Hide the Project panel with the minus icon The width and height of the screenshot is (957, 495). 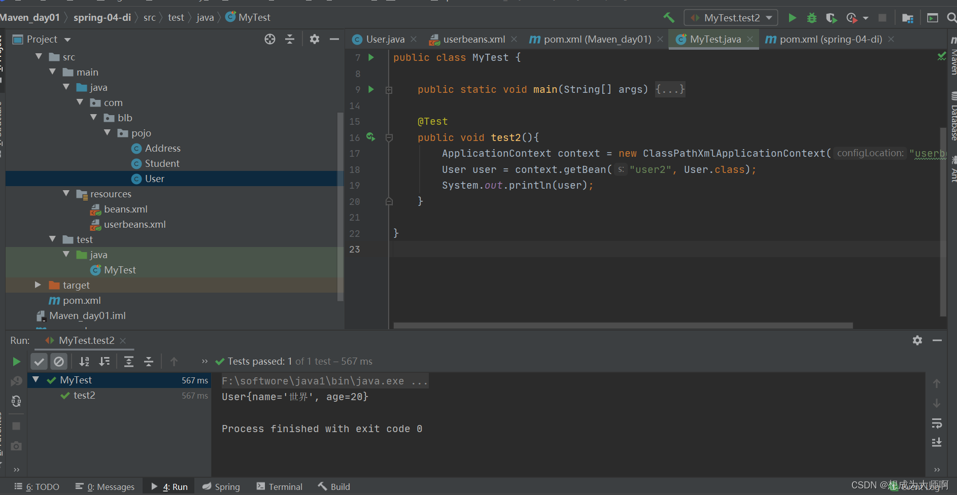point(334,39)
